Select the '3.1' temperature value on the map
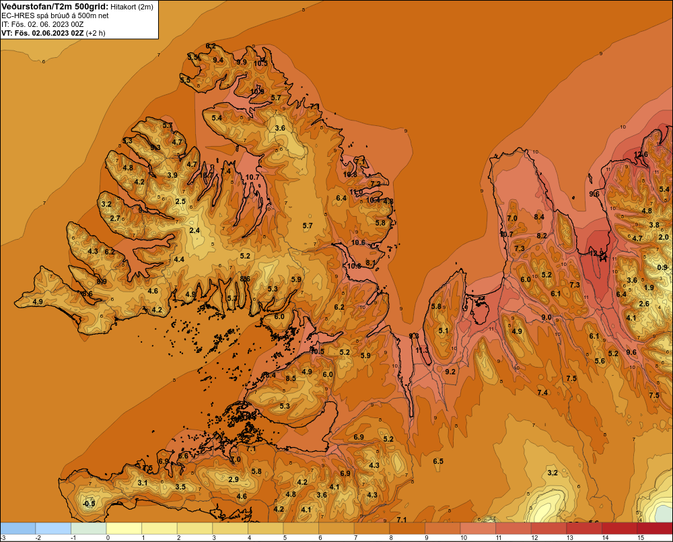Viewport: 673px width, 542px height. [143, 483]
